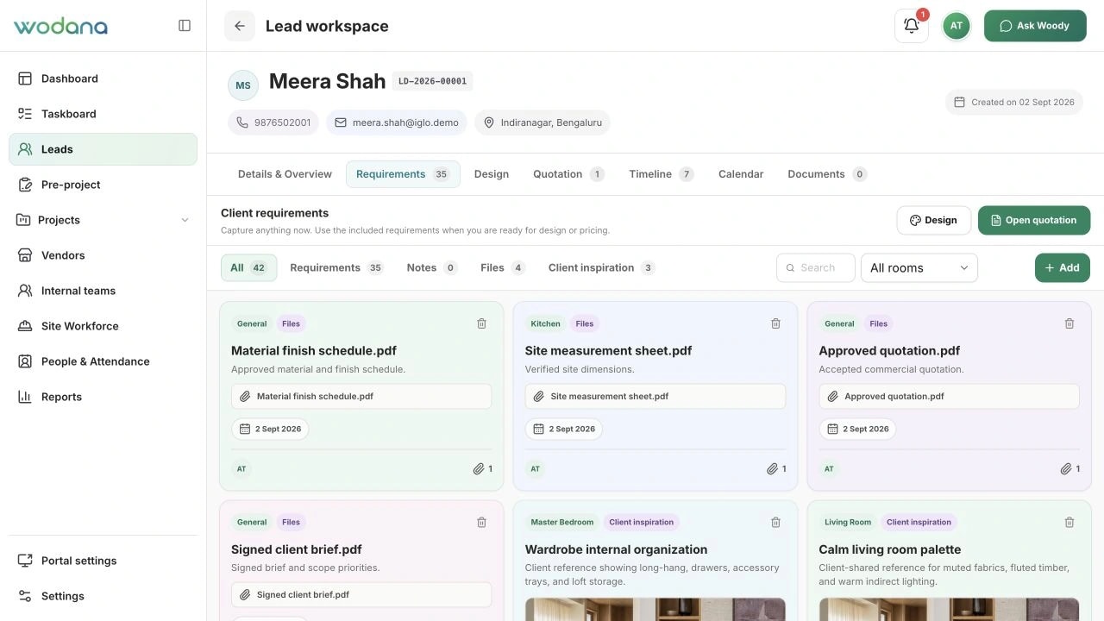Focus the Search input field
This screenshot has height=621, width=1104.
click(816, 268)
